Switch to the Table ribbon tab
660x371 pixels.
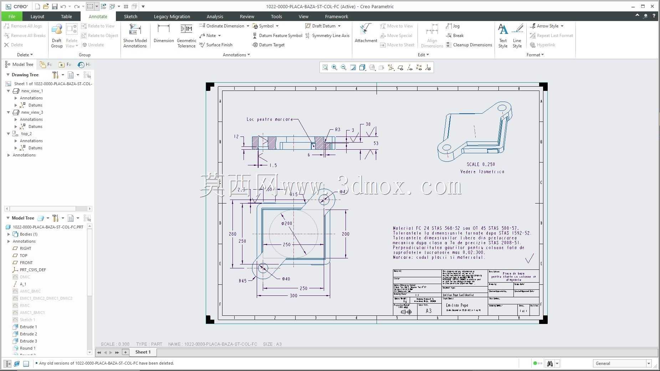[x=66, y=16]
